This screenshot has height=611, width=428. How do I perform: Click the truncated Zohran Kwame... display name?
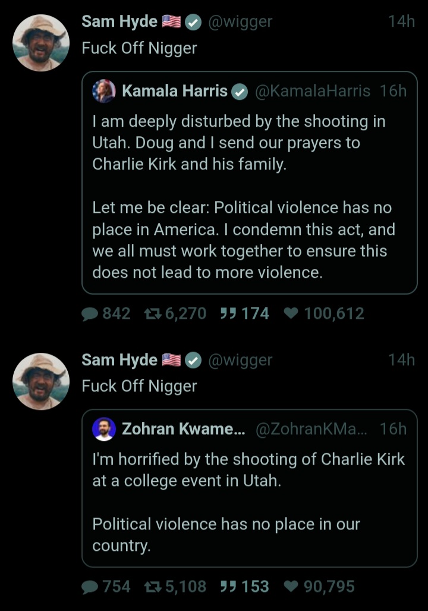(x=183, y=429)
